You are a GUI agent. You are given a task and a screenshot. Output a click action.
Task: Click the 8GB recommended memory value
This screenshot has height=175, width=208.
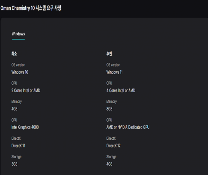pyautogui.click(x=110, y=109)
